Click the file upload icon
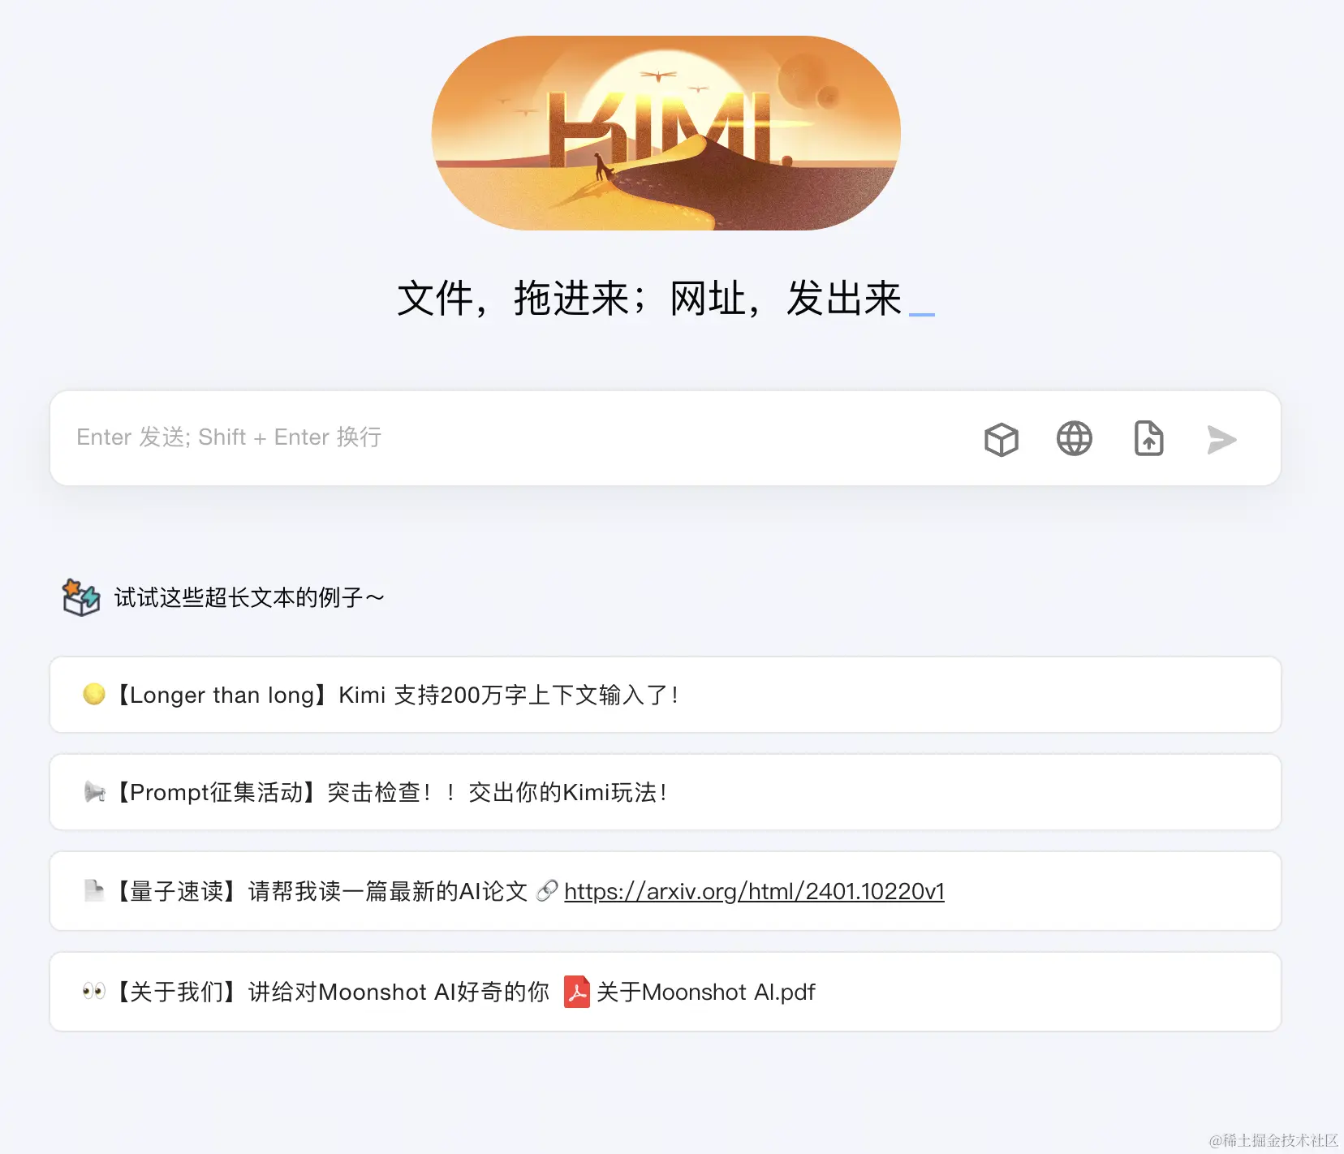The width and height of the screenshot is (1344, 1154). (x=1148, y=439)
